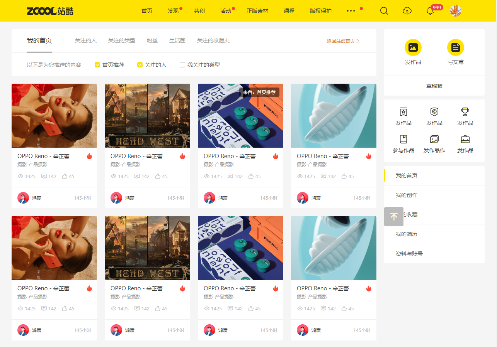497x347 pixels.
Task: Open the thumbnail tagged 来自：首页推荐
Action: 240,116
